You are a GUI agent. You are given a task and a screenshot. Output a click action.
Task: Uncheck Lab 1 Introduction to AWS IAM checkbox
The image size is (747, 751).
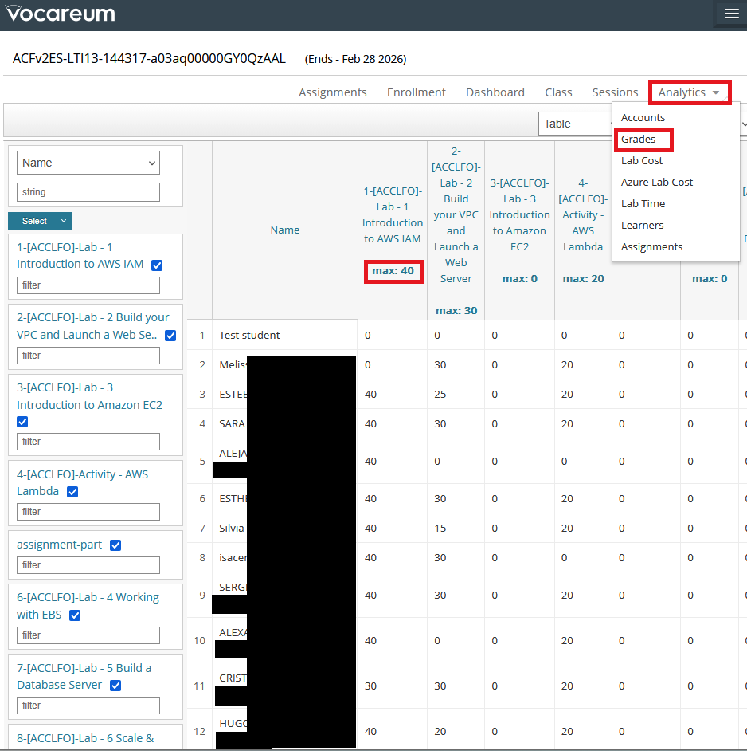pyautogui.click(x=157, y=265)
